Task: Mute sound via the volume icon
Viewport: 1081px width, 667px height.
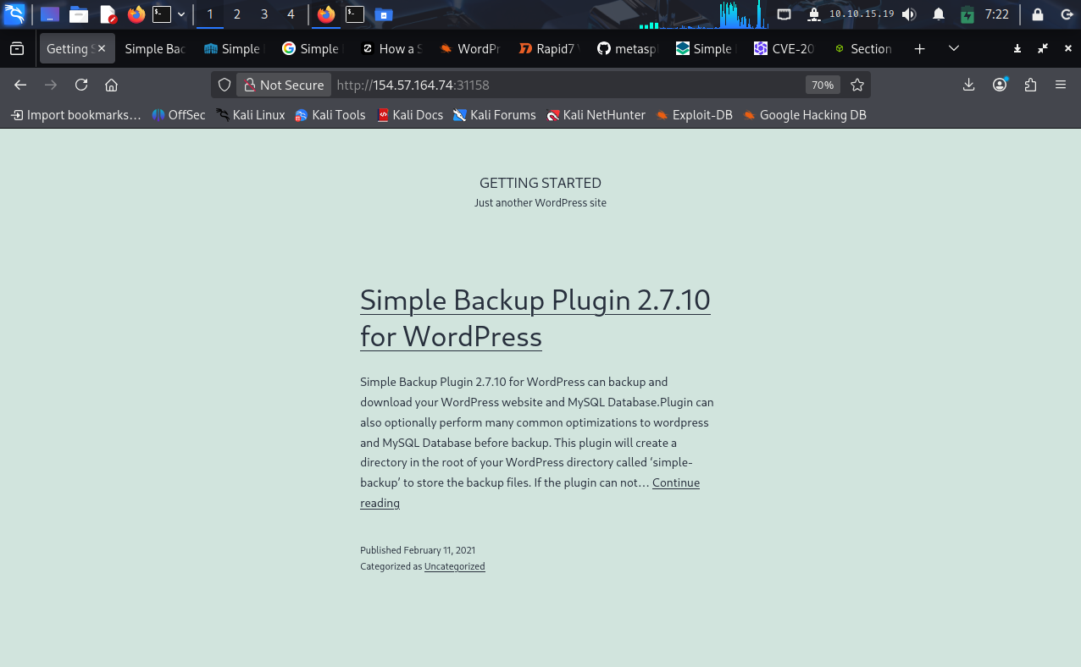Action: (909, 14)
